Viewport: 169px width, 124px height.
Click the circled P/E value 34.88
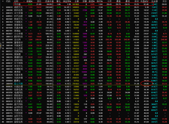click(146, 83)
